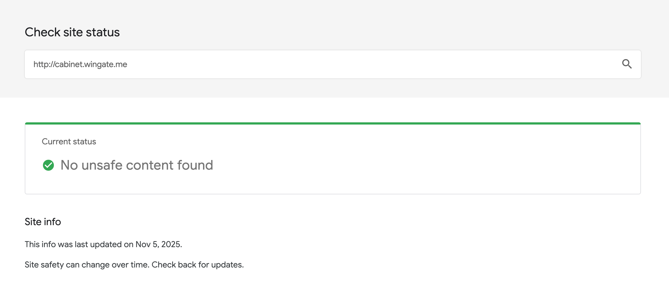Screen dimensions: 669x298
Task: Click the word "status" in the page heading
Action: pos(103,32)
